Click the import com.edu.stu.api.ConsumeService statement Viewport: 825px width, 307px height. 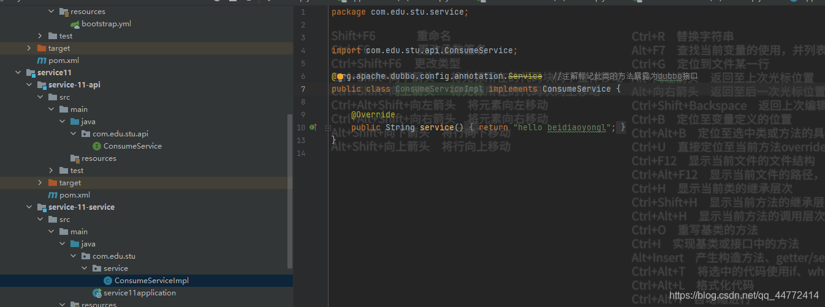pyautogui.click(x=425, y=51)
